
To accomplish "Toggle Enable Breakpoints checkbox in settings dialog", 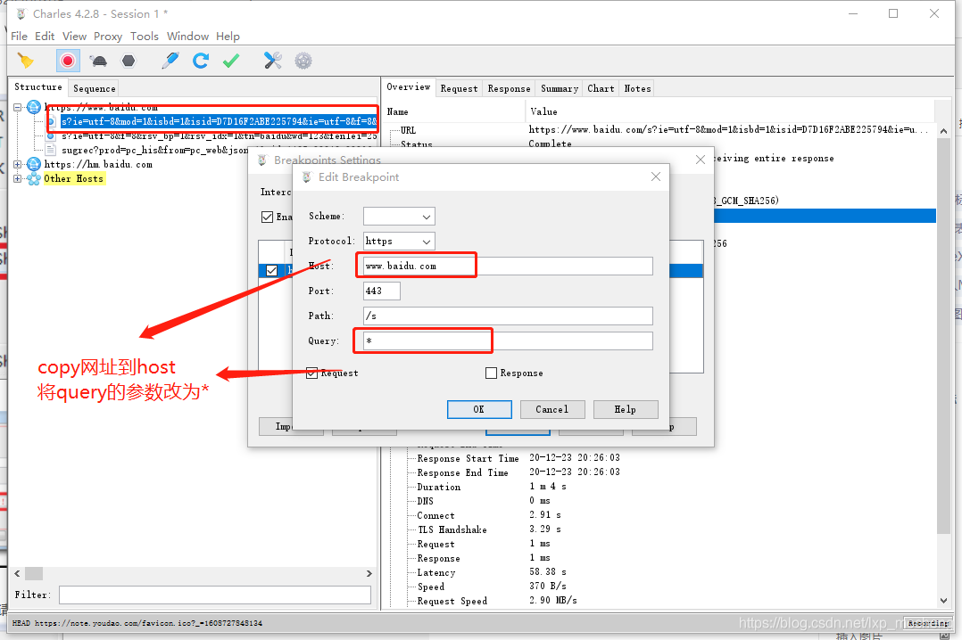I will (x=267, y=217).
